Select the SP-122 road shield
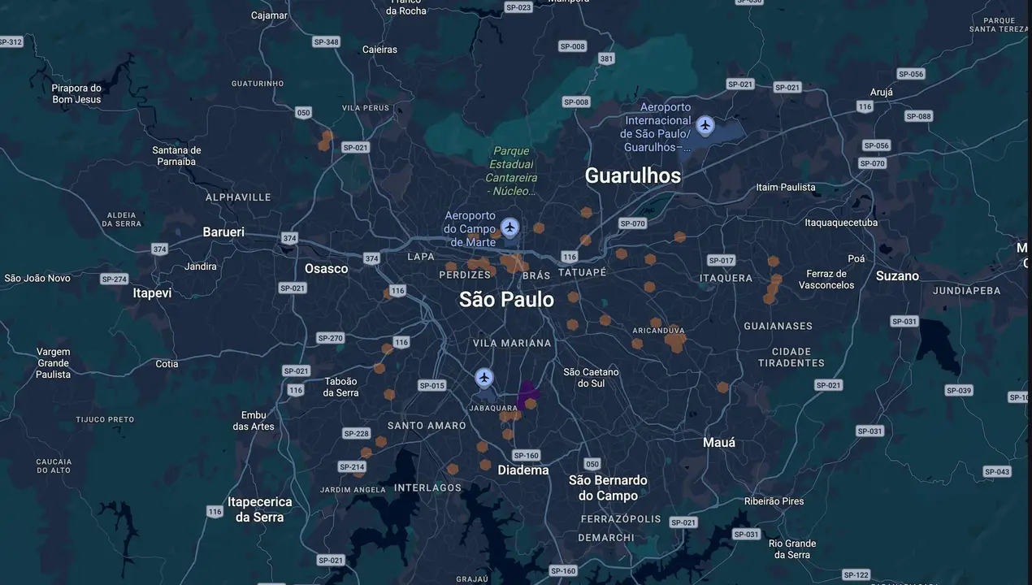Image resolution: width=1032 pixels, height=585 pixels. pyautogui.click(x=856, y=574)
